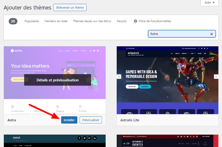Click LinkedIn icon in Astral preview
The height and width of the screenshot is (147, 222).
(95, 138)
